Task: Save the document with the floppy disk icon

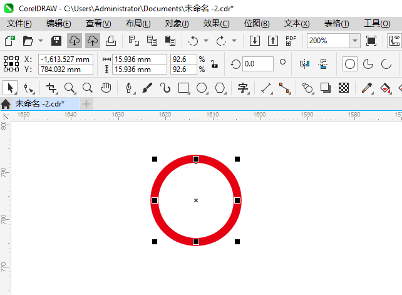Action: (56, 41)
